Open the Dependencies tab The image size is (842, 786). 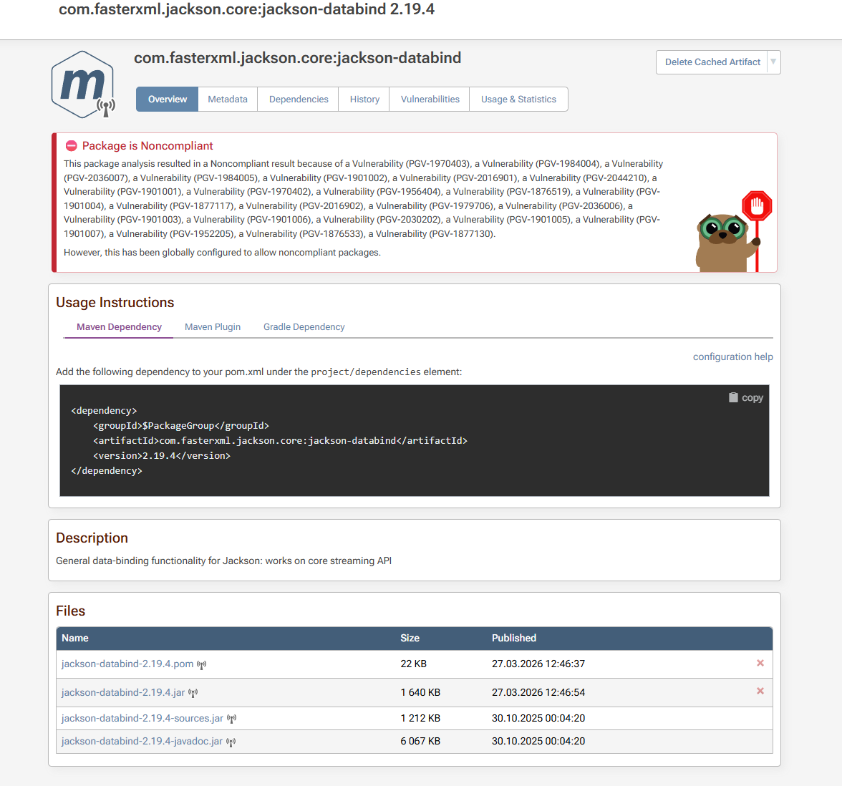click(x=297, y=99)
